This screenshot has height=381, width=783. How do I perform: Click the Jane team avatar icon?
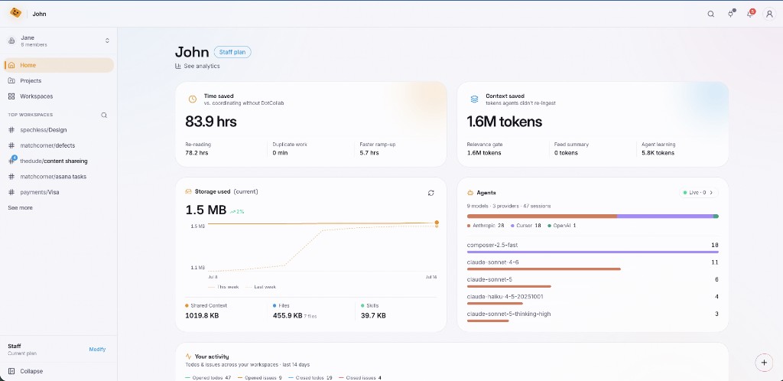[11, 41]
